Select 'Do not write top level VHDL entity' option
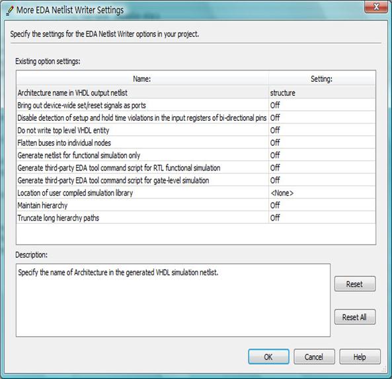 click(196, 130)
